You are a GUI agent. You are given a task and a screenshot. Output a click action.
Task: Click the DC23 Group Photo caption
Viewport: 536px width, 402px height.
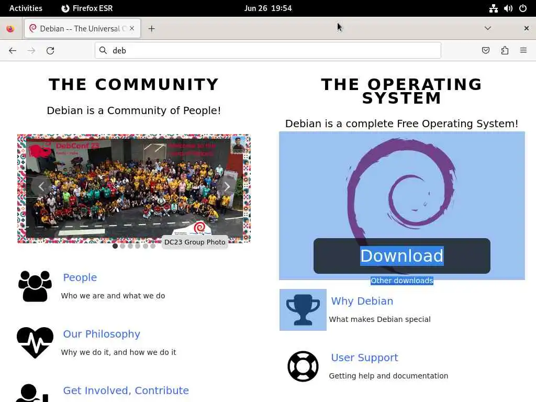195,242
